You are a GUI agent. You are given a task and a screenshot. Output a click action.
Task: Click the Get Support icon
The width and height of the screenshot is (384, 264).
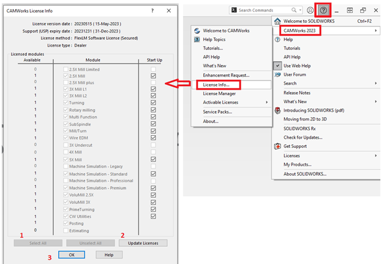[277, 146]
